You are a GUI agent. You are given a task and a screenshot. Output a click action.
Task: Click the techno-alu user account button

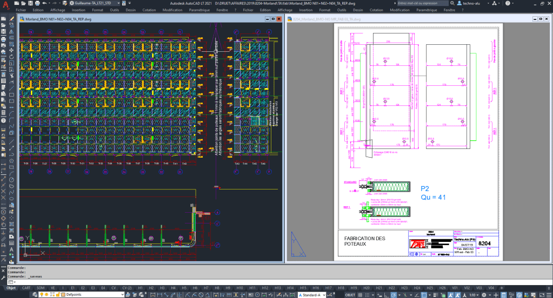click(x=467, y=3)
